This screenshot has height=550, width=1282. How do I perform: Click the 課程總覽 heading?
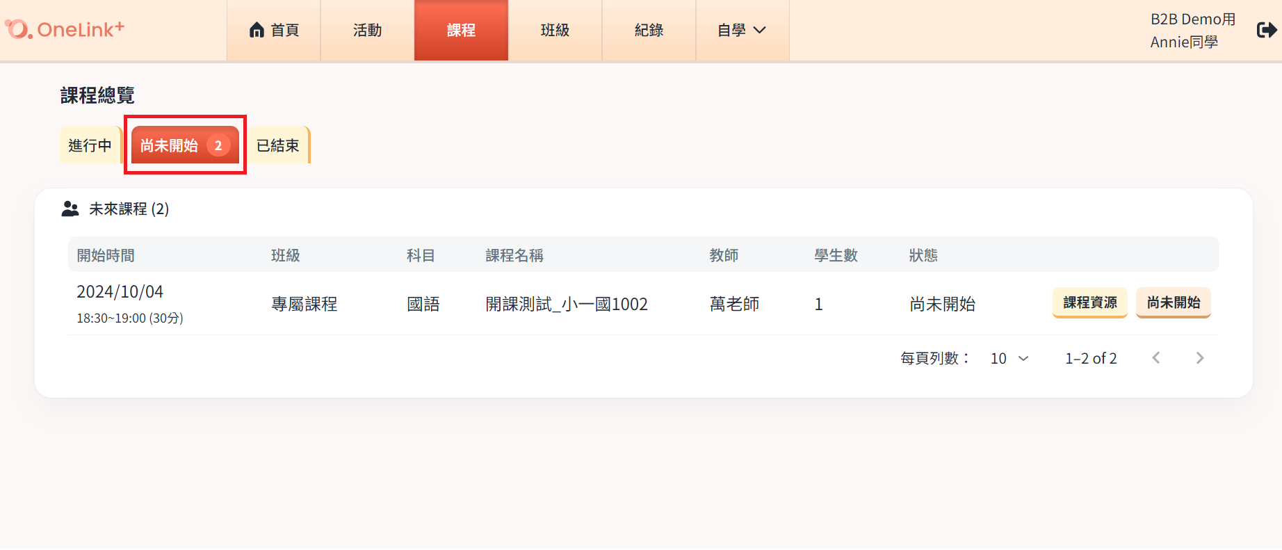click(97, 95)
